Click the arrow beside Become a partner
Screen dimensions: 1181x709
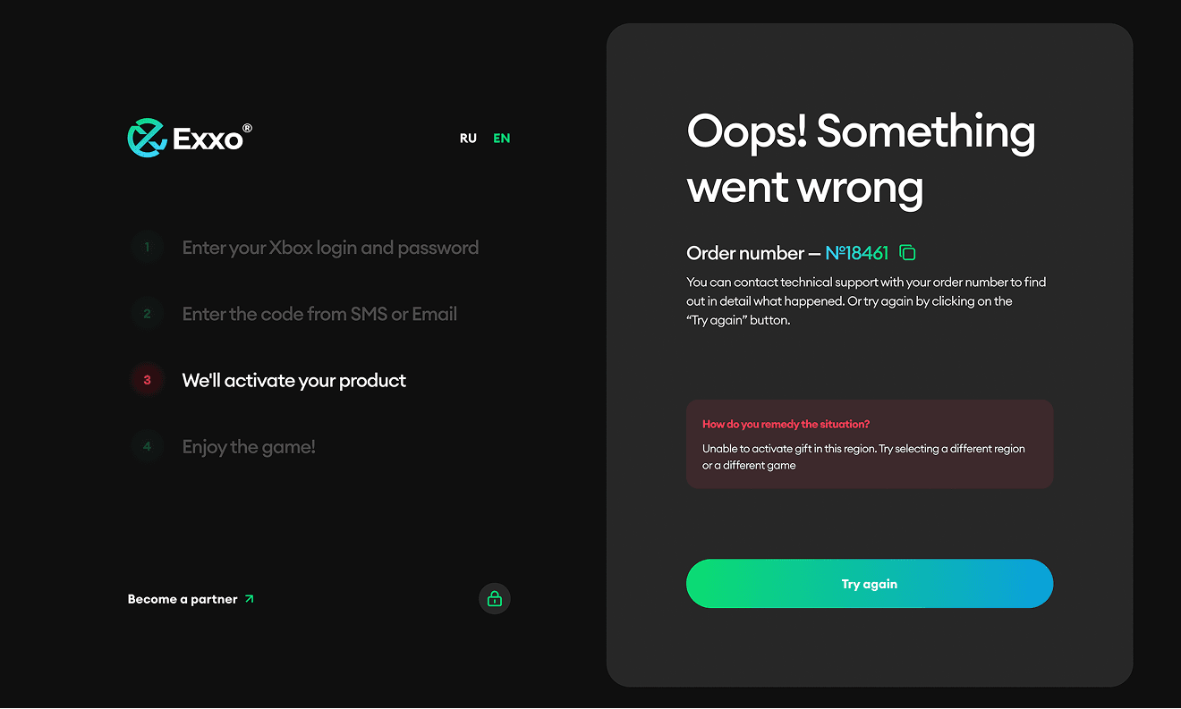pyautogui.click(x=250, y=599)
